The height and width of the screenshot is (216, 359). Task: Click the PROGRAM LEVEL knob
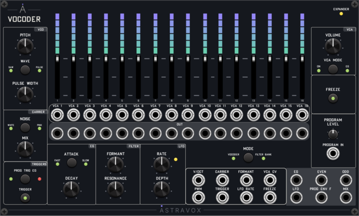click(x=333, y=134)
